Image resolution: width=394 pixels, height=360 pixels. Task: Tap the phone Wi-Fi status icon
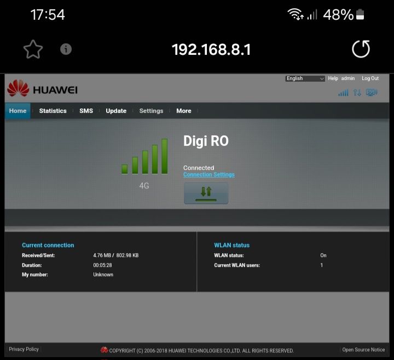(296, 14)
